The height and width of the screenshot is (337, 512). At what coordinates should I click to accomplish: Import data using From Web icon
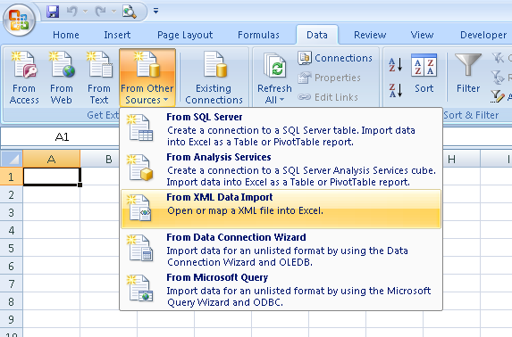[62, 78]
